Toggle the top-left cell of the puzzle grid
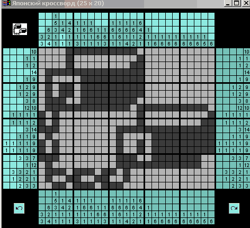The image size is (250, 228). click(42, 51)
